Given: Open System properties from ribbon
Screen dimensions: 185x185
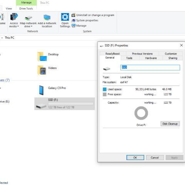Looking at the screenshot, I should [x=85, y=20].
